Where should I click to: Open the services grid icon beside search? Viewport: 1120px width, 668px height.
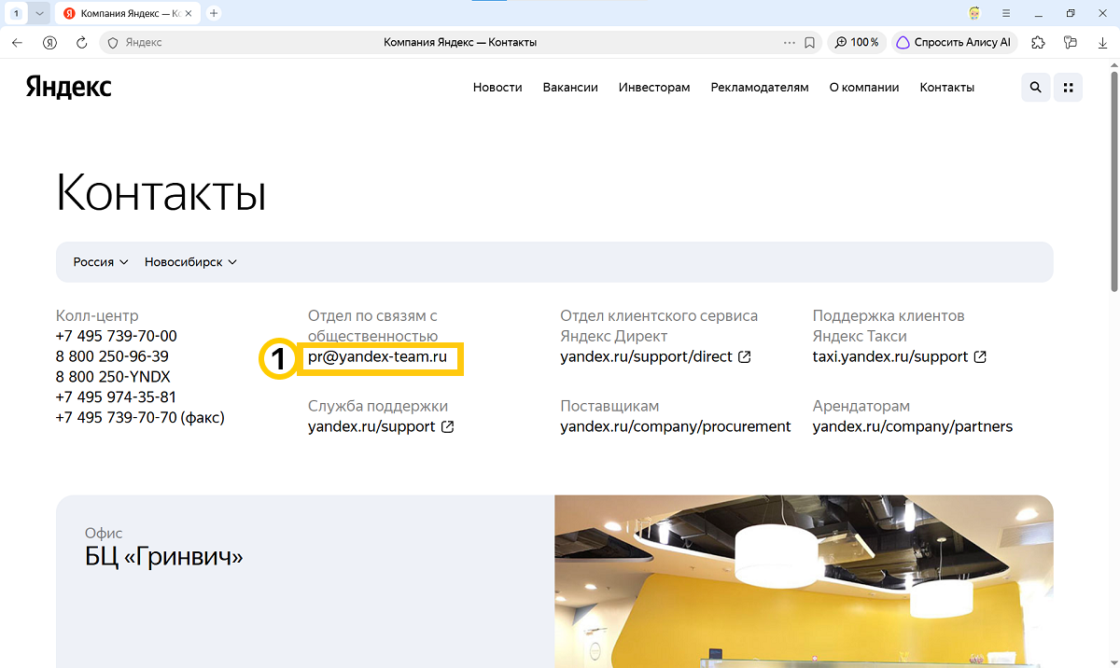pyautogui.click(x=1069, y=87)
